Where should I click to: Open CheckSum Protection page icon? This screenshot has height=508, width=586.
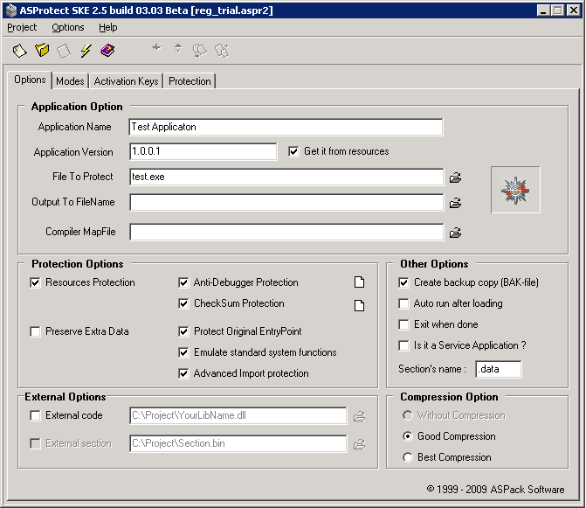pyautogui.click(x=359, y=306)
